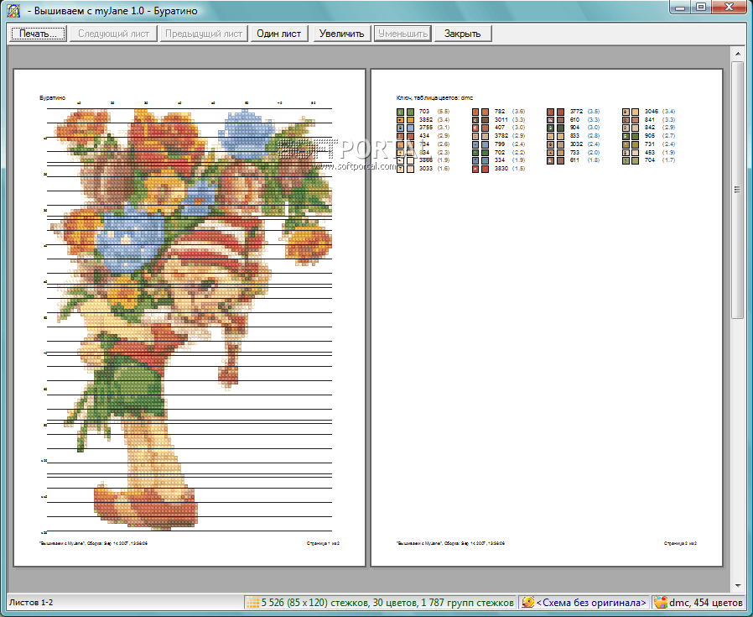Click the solid dark green swatch for 904

coord(560,128)
